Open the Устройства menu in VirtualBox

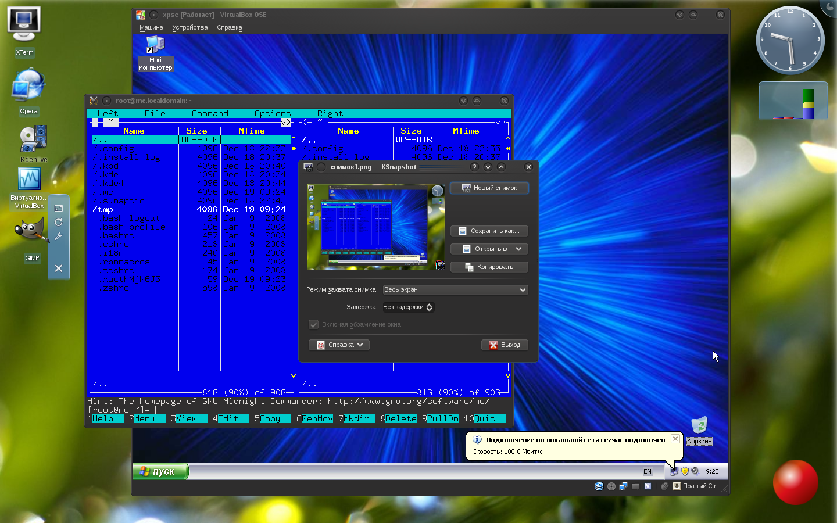pos(190,27)
